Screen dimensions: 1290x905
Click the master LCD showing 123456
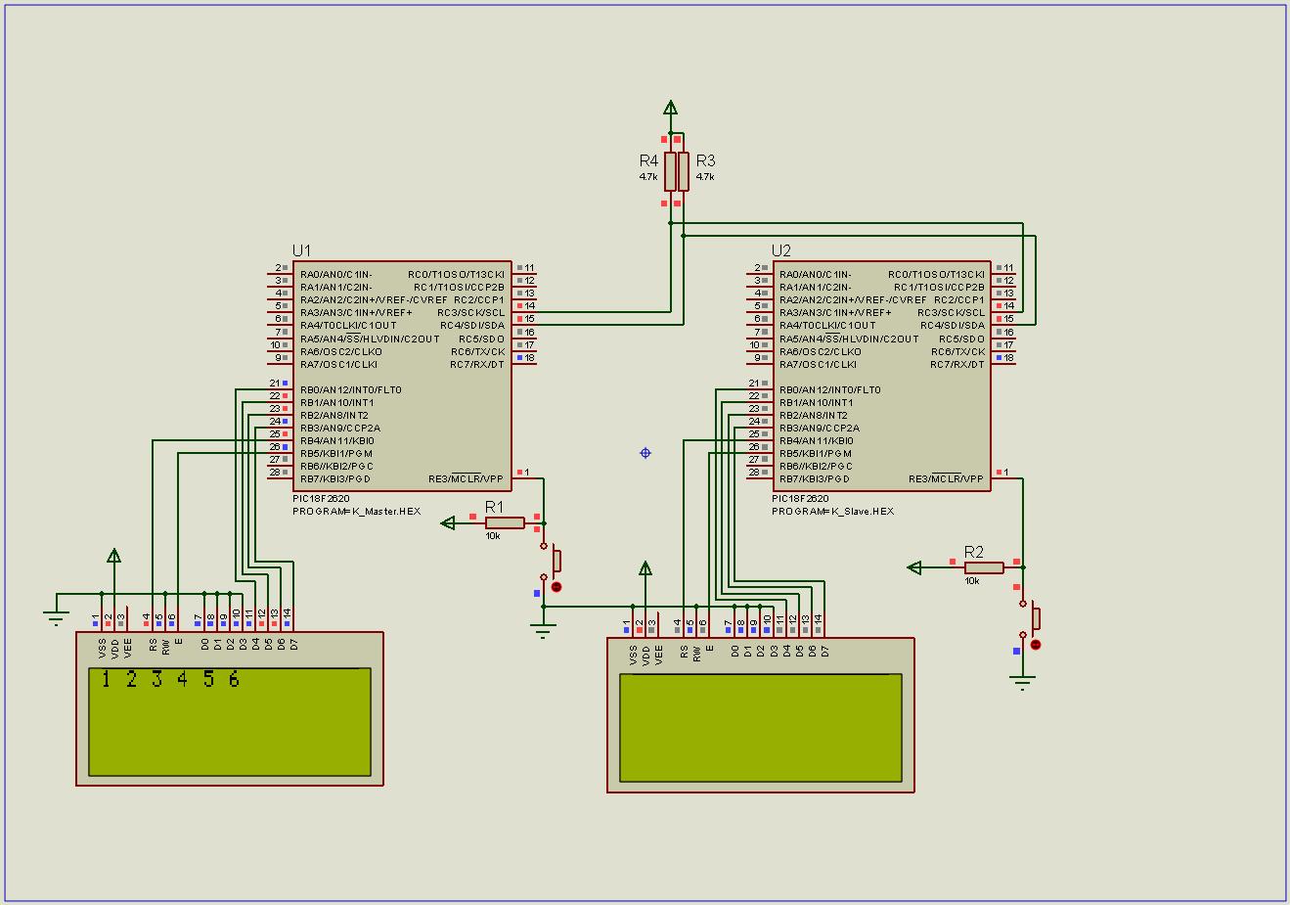tap(230, 721)
